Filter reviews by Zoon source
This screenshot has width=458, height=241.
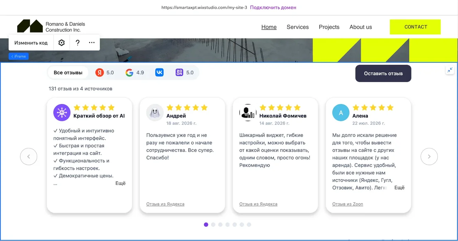[185, 73]
